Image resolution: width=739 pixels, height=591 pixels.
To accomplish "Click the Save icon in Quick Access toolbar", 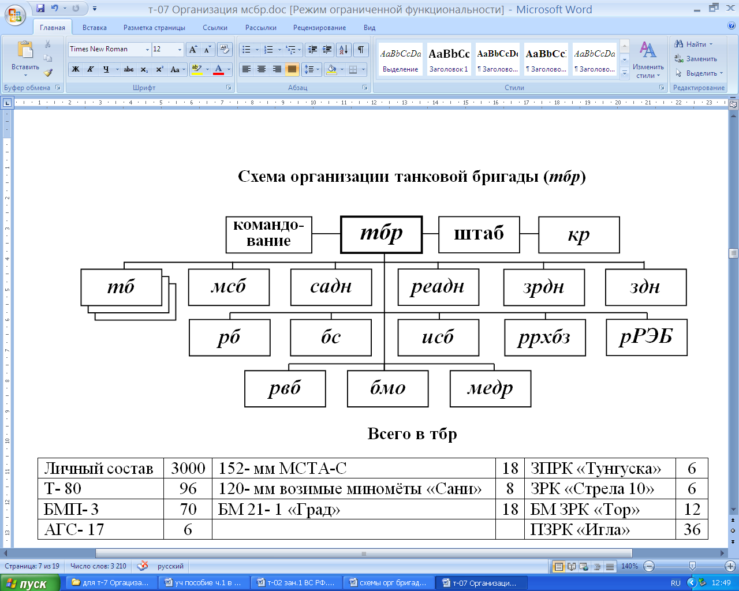I will tap(40, 9).
